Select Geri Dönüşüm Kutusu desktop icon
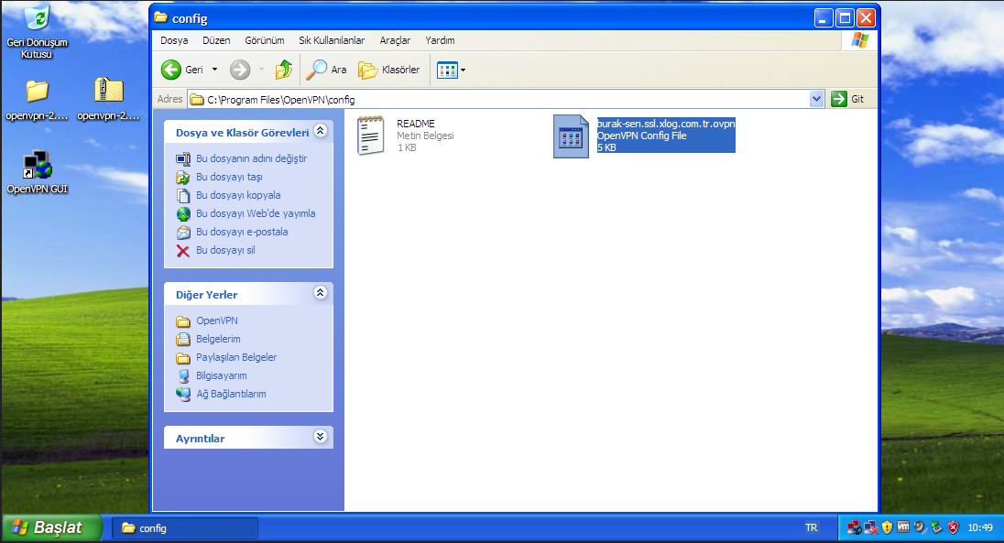1004x543 pixels. click(x=38, y=31)
